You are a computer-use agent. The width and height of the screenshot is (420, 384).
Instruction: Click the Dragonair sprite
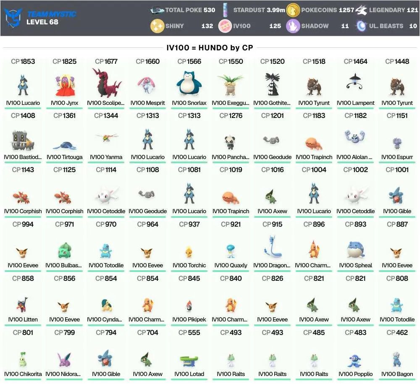coord(272,247)
